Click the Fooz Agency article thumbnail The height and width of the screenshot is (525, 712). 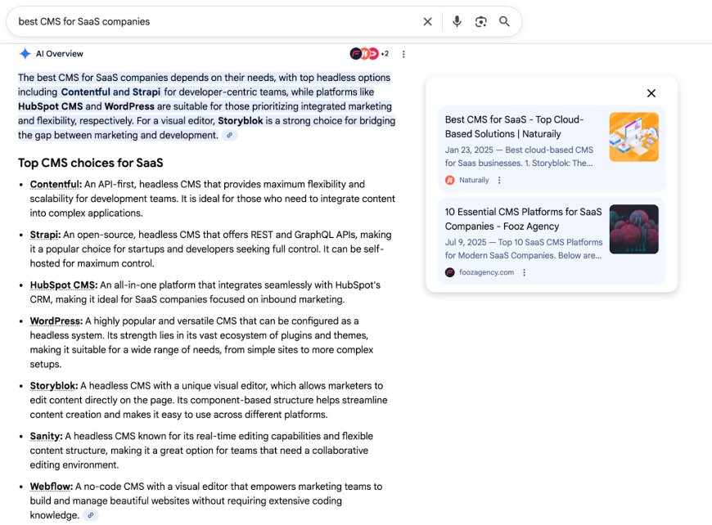pos(634,229)
